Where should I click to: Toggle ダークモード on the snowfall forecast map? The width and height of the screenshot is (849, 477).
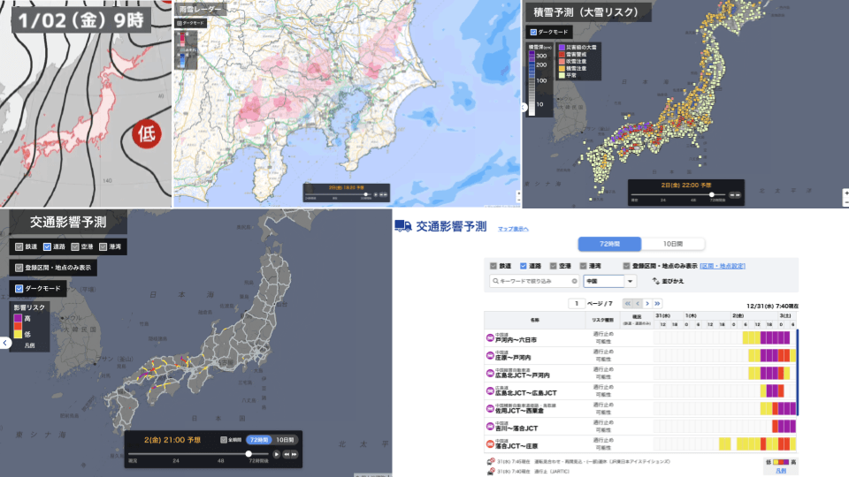[532, 32]
